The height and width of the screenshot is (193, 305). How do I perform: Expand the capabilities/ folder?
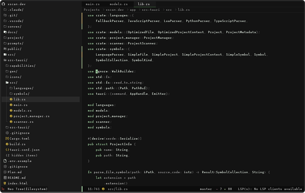tap(21, 66)
